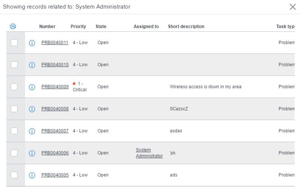Tick the PRB0040009 row checkbox
Viewport: 301px width, 187px height.
(x=14, y=87)
